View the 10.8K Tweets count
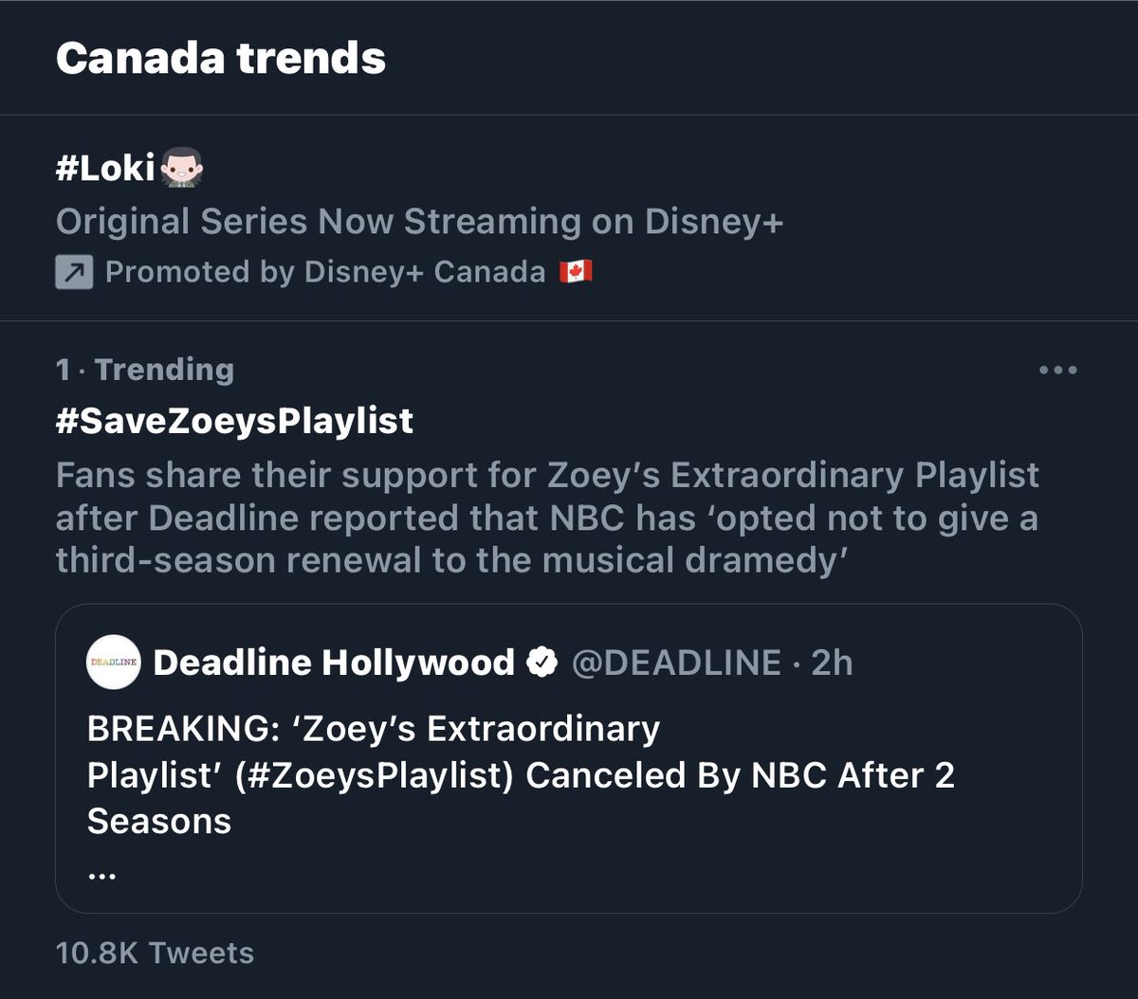 pyautogui.click(x=155, y=953)
